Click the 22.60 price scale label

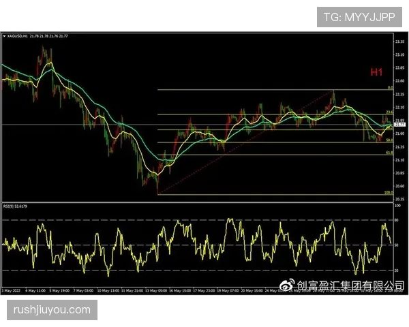pos(399,81)
